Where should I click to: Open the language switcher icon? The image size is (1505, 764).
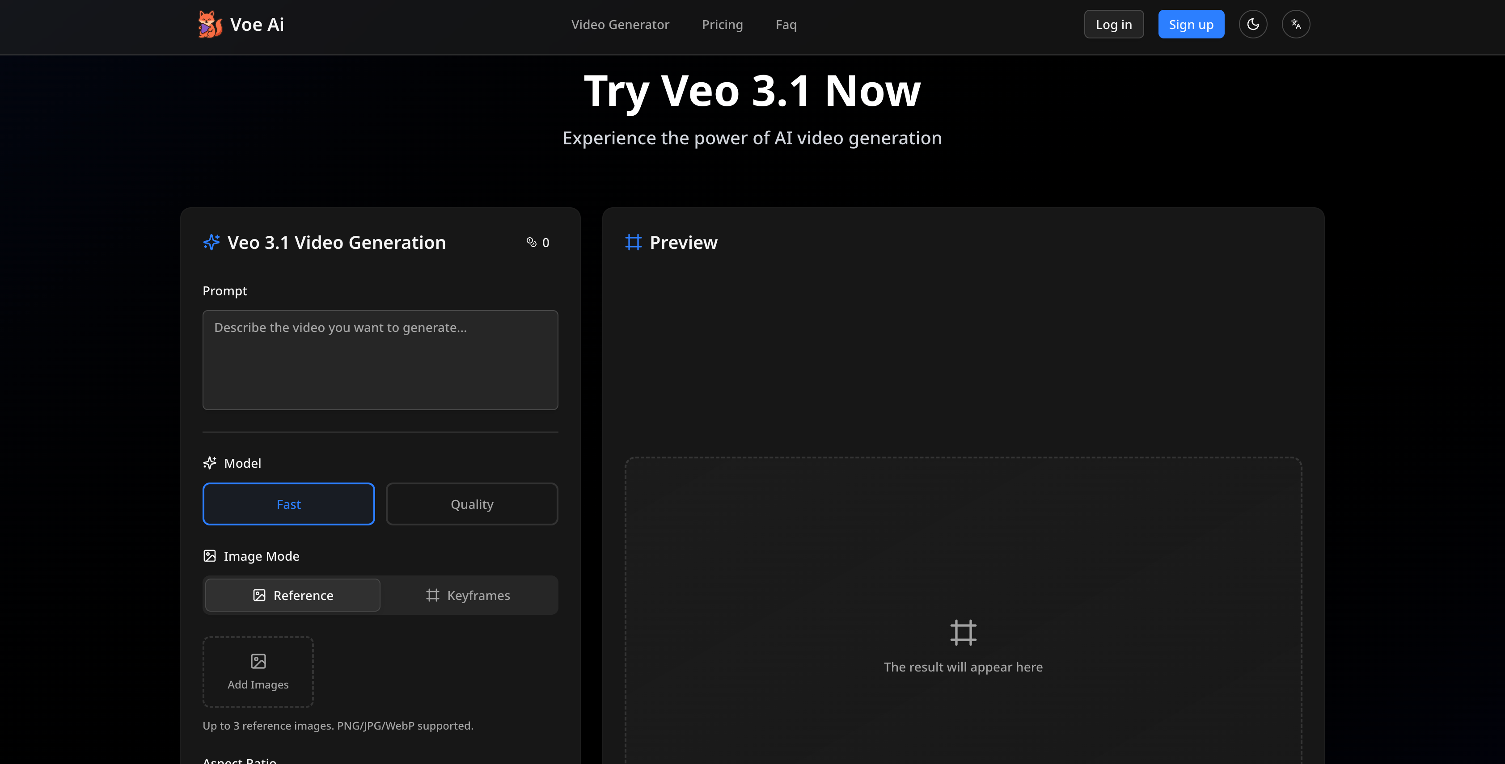(1296, 24)
